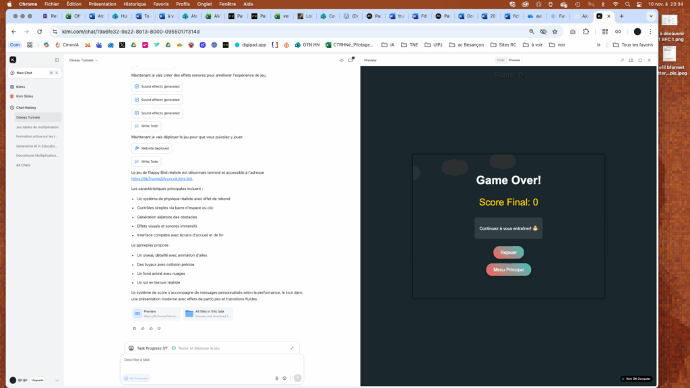690x388 pixels.
Task: Click the share conversation arrow icon
Action: 342,60
